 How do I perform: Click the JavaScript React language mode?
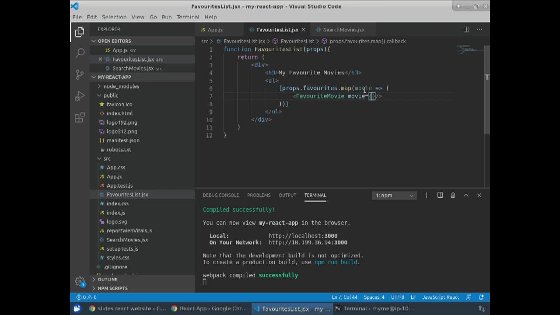coord(441,297)
